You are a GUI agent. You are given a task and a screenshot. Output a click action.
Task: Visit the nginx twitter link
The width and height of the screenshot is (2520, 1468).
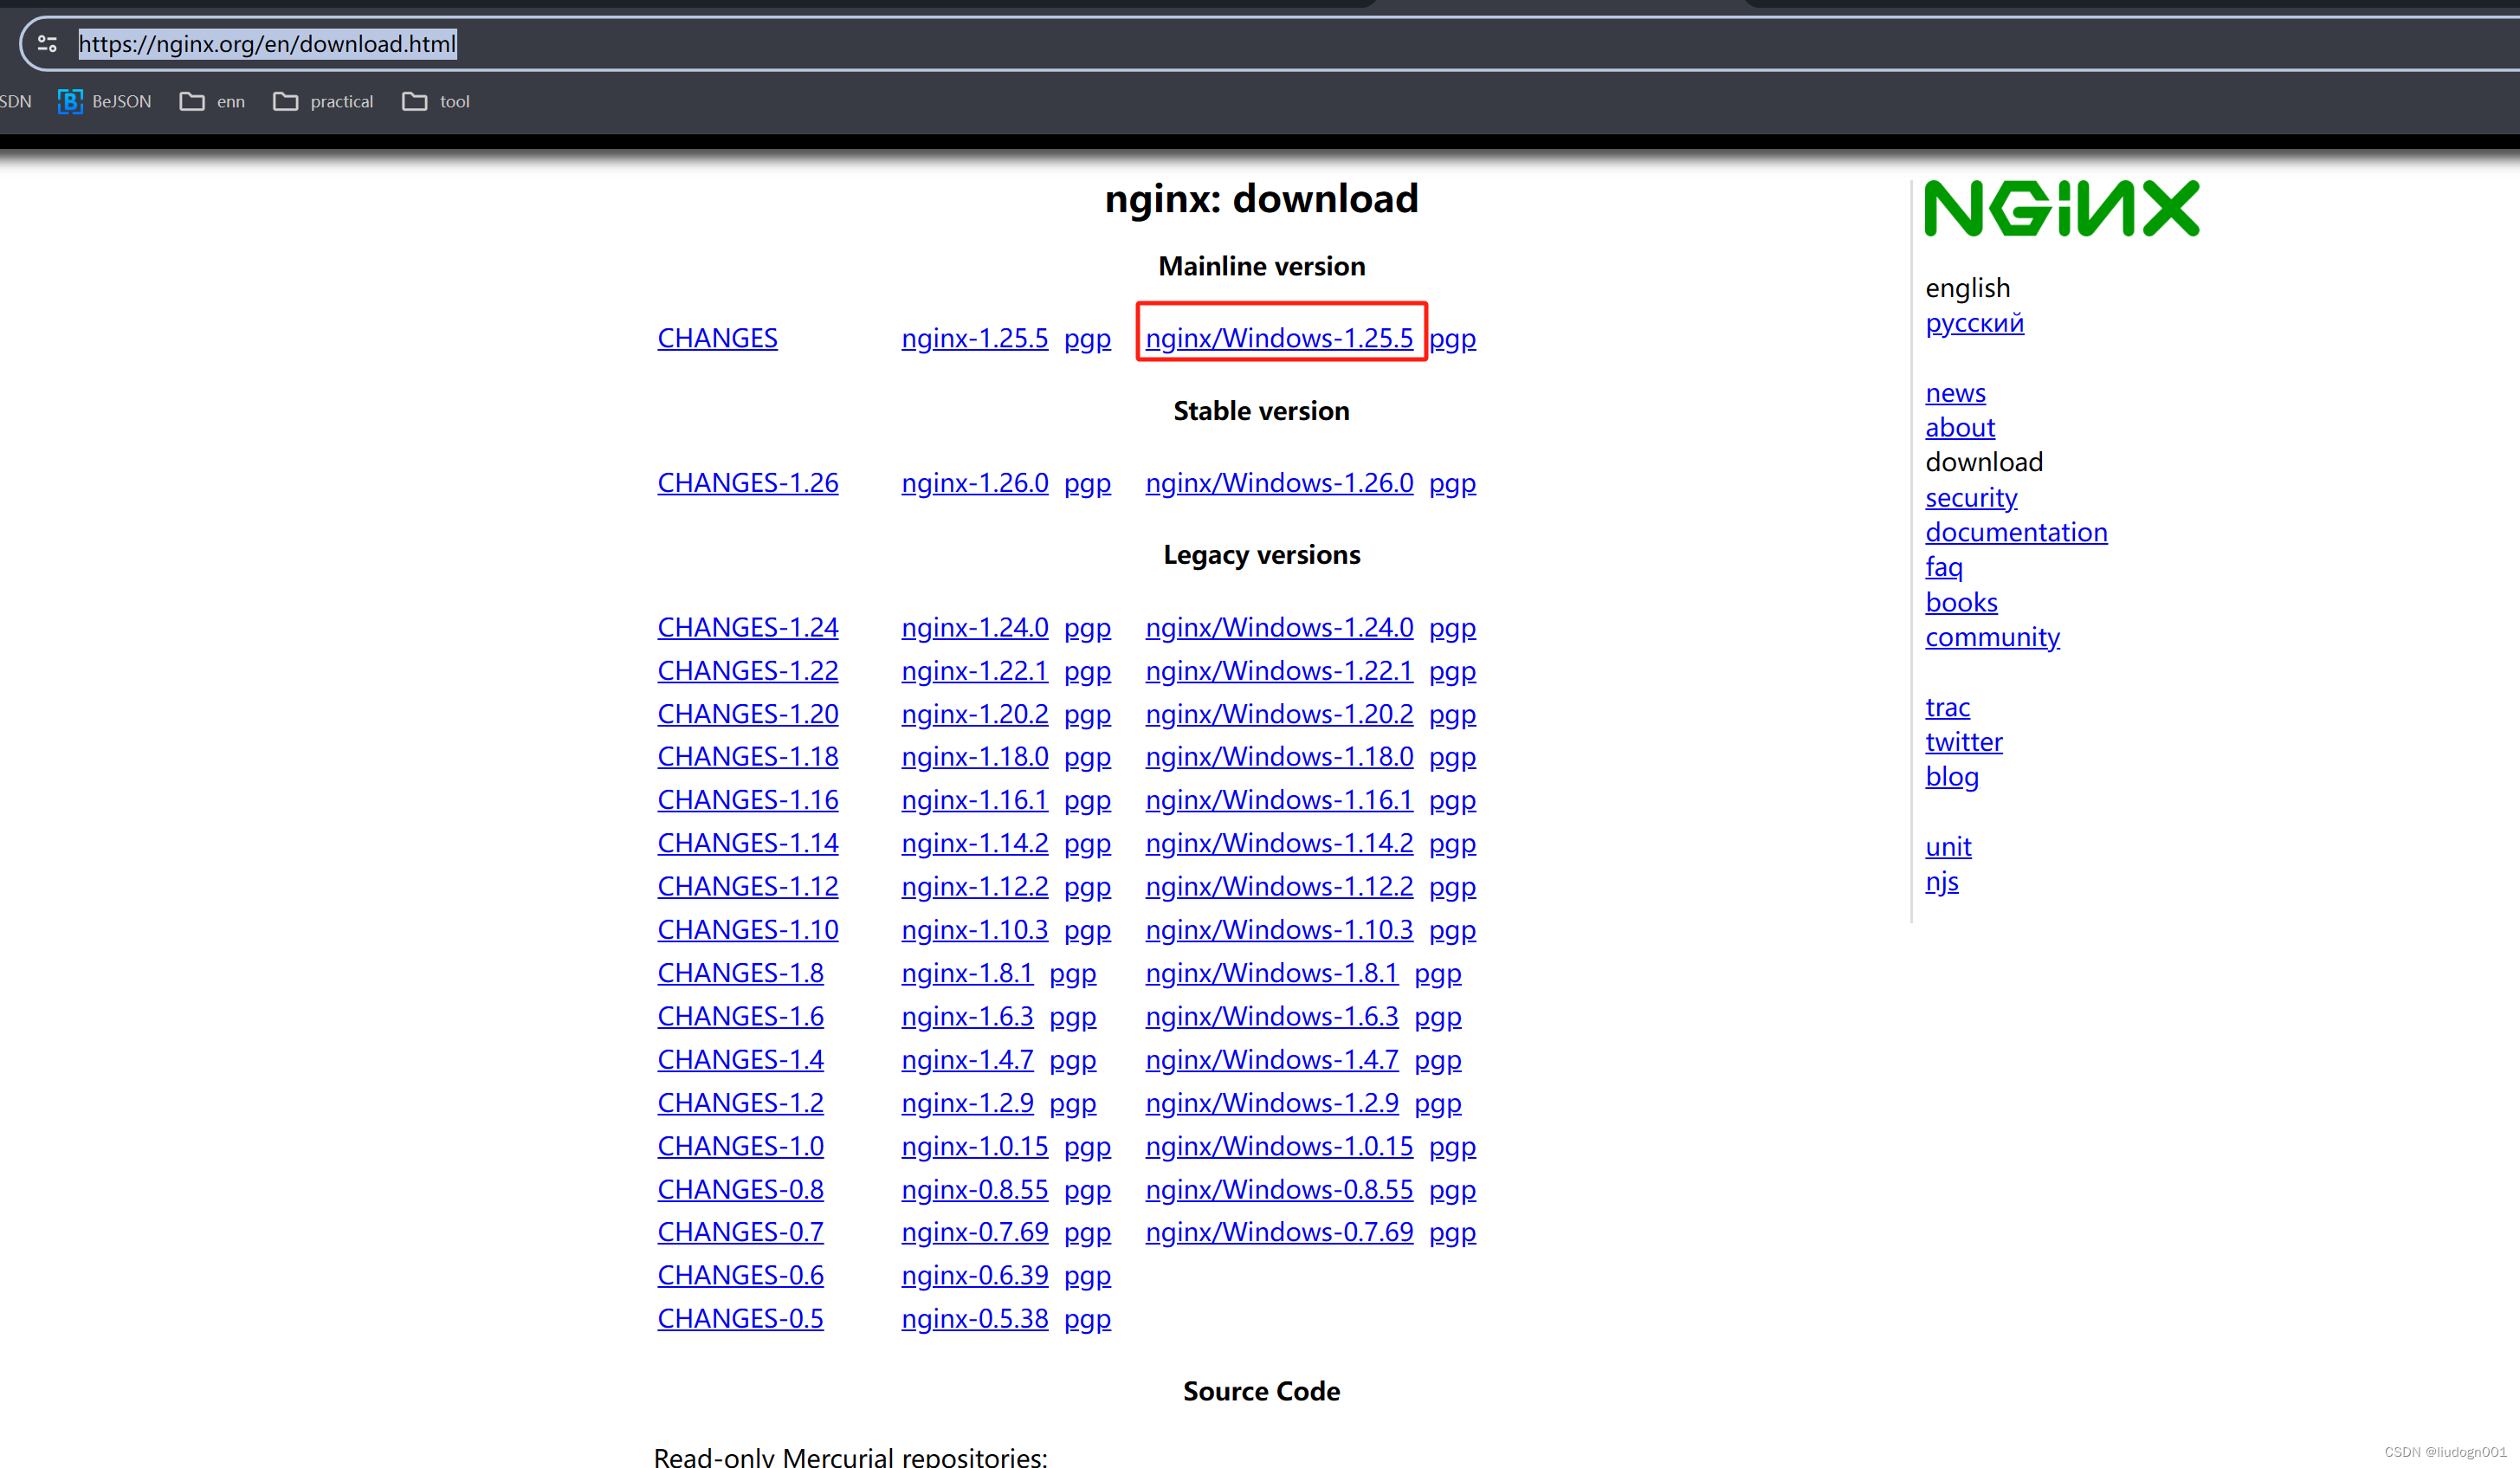tap(1964, 741)
